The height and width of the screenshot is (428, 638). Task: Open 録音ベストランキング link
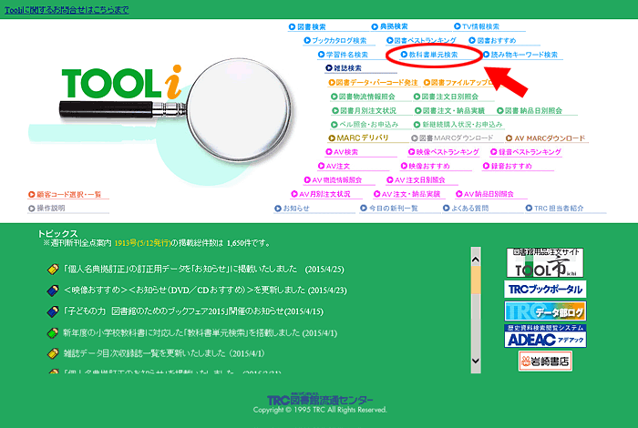tap(526, 152)
